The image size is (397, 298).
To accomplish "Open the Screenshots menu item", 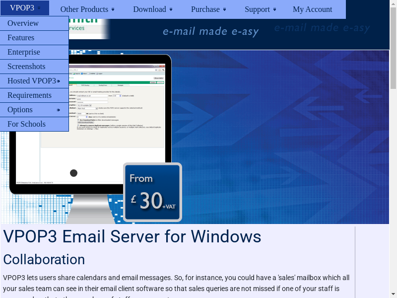I will pos(34,67).
